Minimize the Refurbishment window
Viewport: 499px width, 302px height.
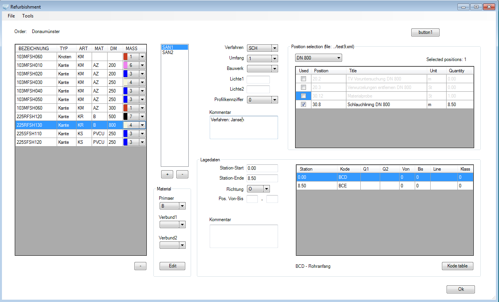463,7
